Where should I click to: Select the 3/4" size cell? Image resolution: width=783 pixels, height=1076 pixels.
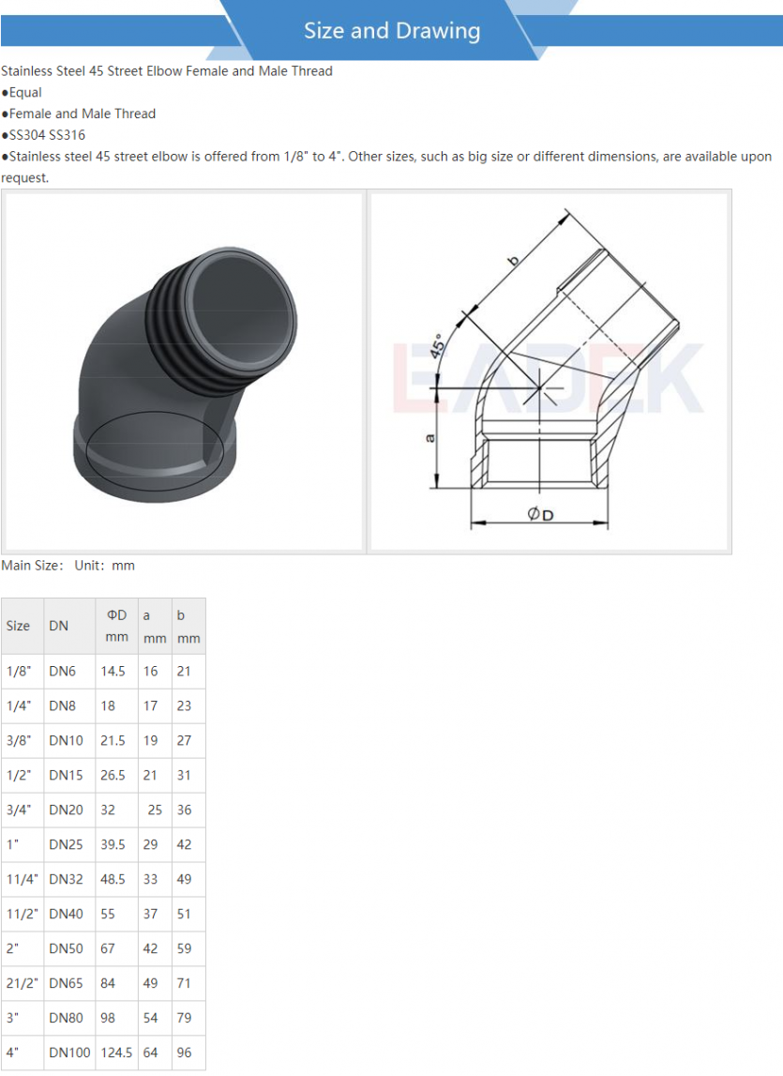pyautogui.click(x=23, y=810)
